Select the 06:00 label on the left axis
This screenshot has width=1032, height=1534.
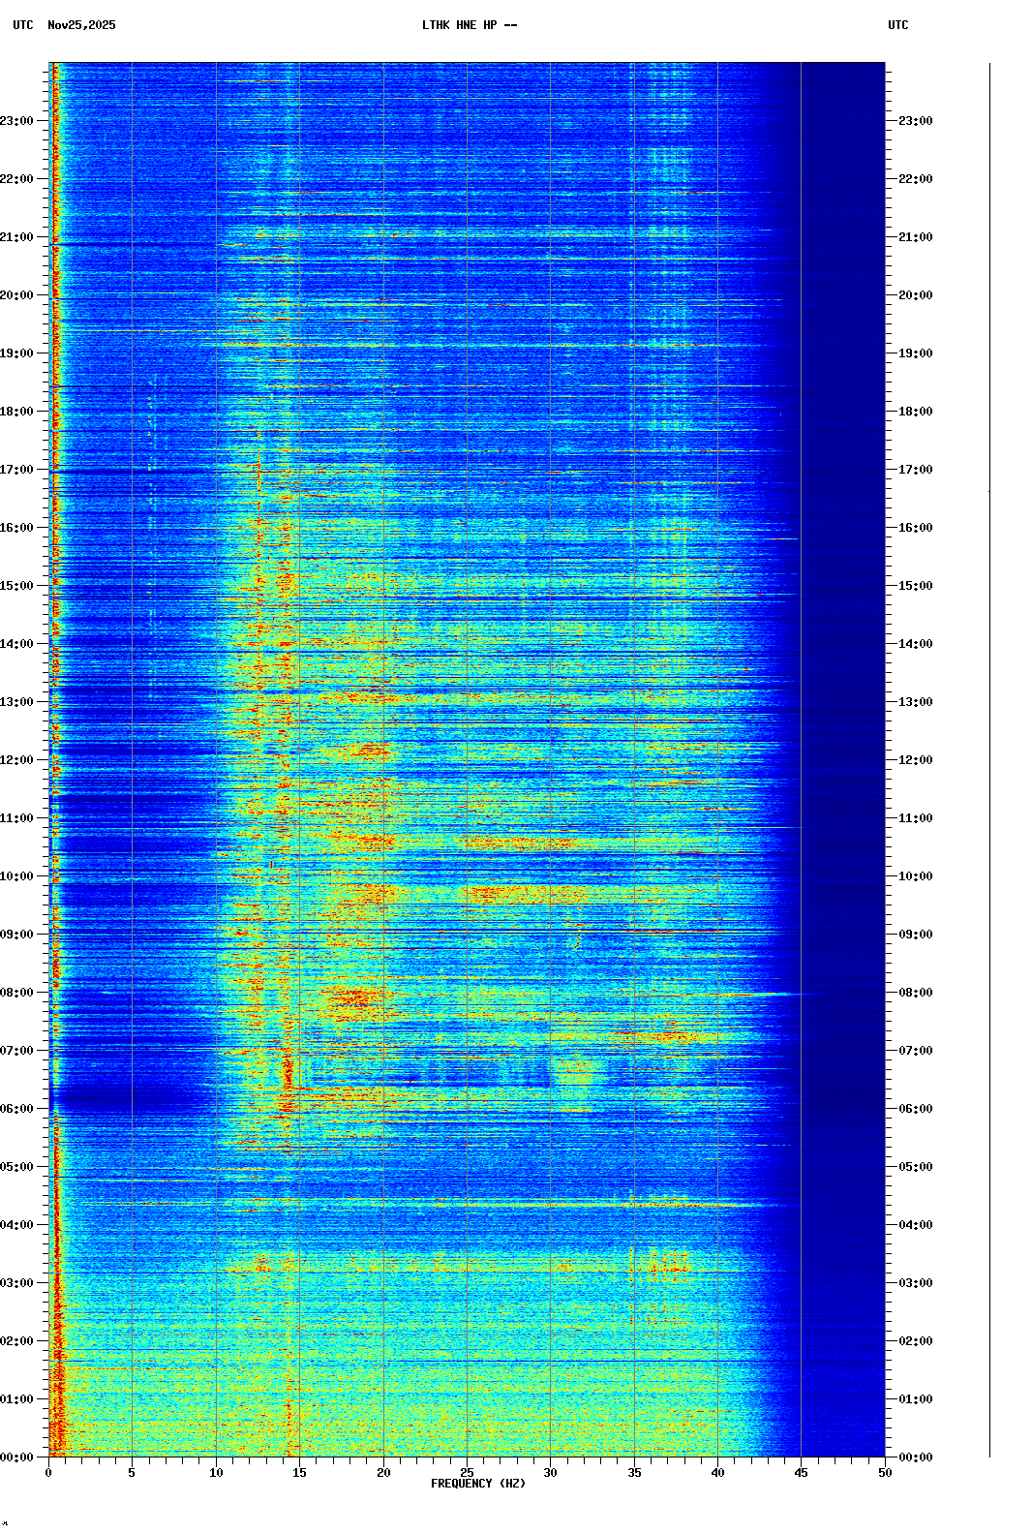pos(17,1109)
